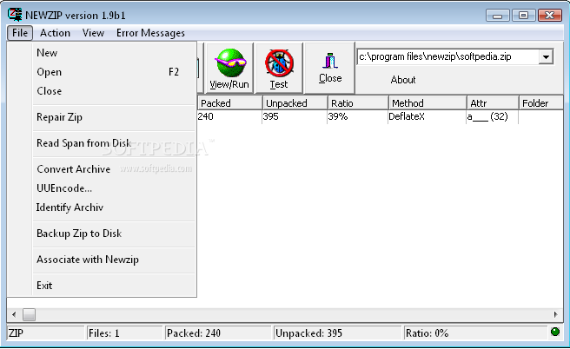Click the NEWZIP app icon in title bar
Image resolution: width=570 pixels, height=349 pixels.
point(15,14)
